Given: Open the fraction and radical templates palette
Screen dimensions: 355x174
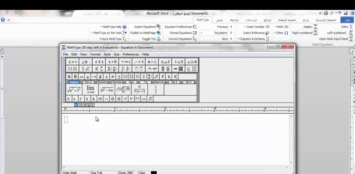Looking at the screenshot, I should pos(86,69).
